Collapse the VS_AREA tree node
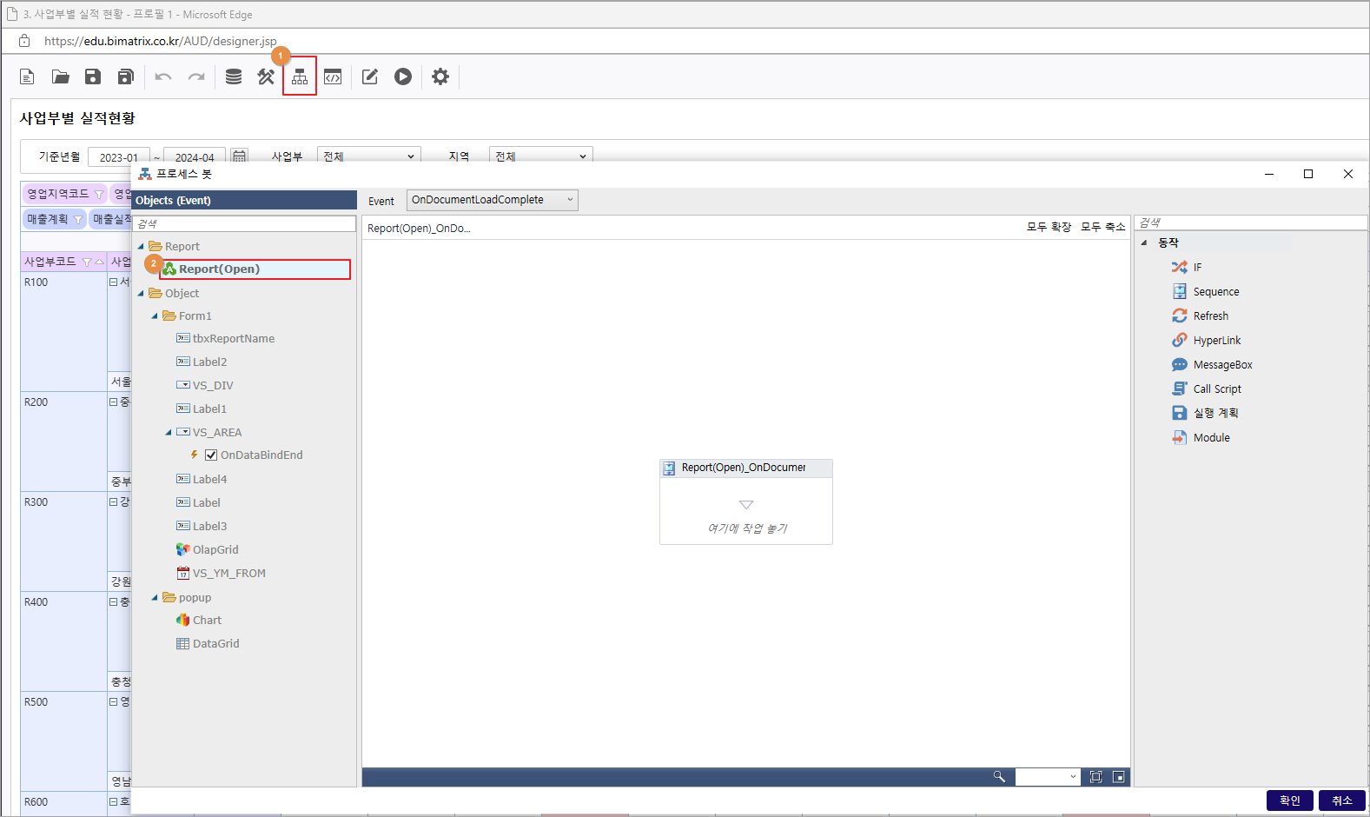 [x=169, y=433]
